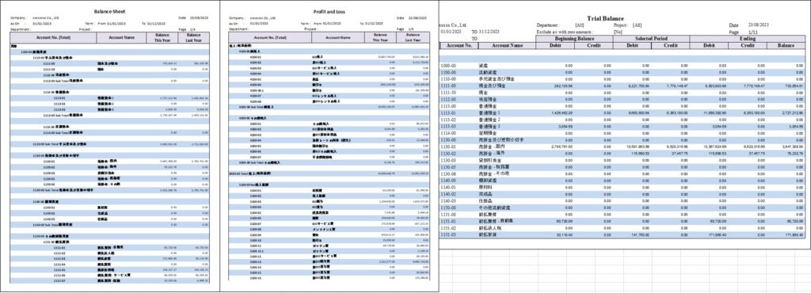Select the Balance Sheet report thumbnail
Viewport: 811px width, 293px height.
[109, 146]
